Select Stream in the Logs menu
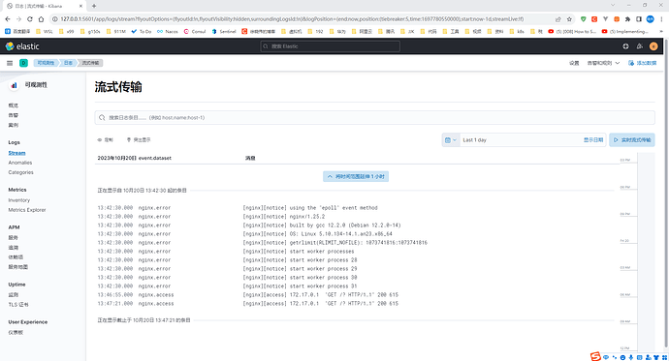 coord(16,153)
